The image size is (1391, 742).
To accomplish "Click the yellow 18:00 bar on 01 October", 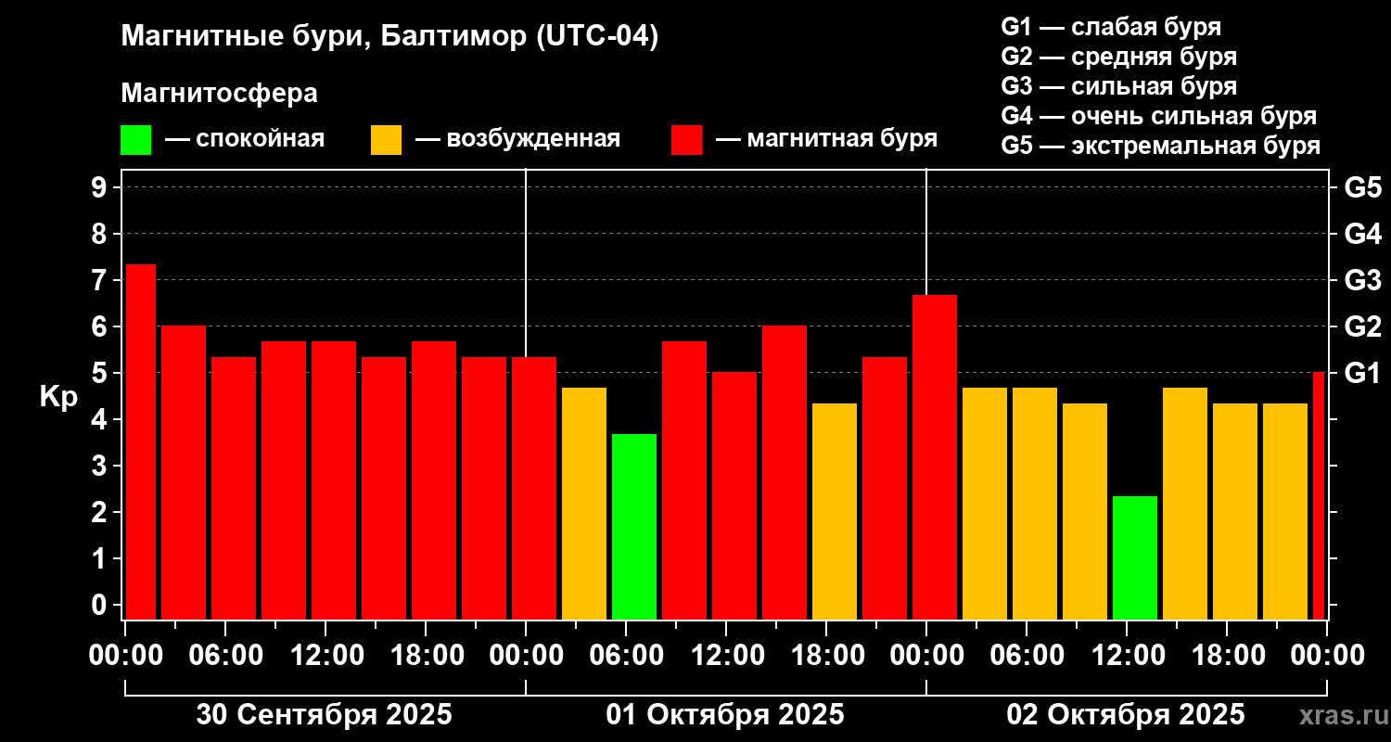I will (835, 511).
